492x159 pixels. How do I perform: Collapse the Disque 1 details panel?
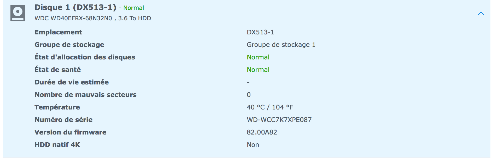[481, 13]
